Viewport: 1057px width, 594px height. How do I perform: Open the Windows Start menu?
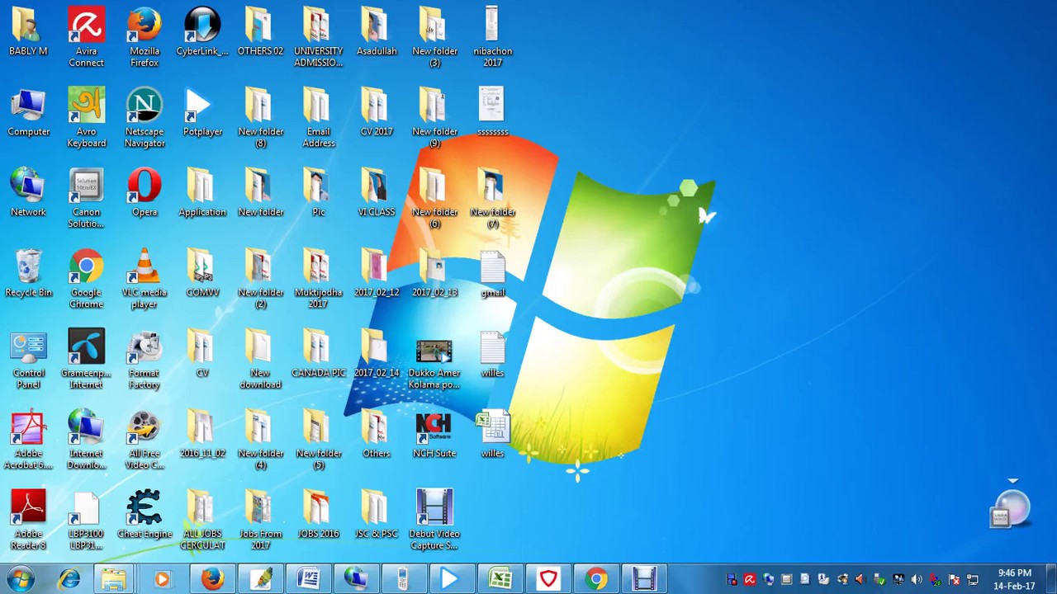click(20, 579)
